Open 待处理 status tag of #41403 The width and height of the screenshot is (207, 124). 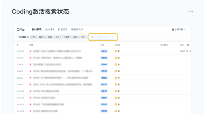pyautogui.click(x=104, y=105)
